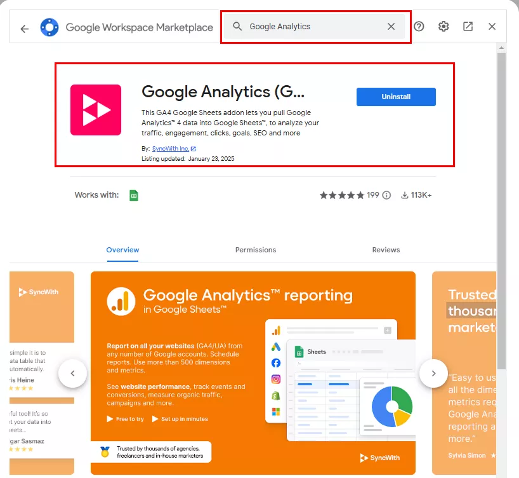Image resolution: width=519 pixels, height=478 pixels.
Task: Click the Google Sheets icon next to Works with
Action: tap(134, 195)
